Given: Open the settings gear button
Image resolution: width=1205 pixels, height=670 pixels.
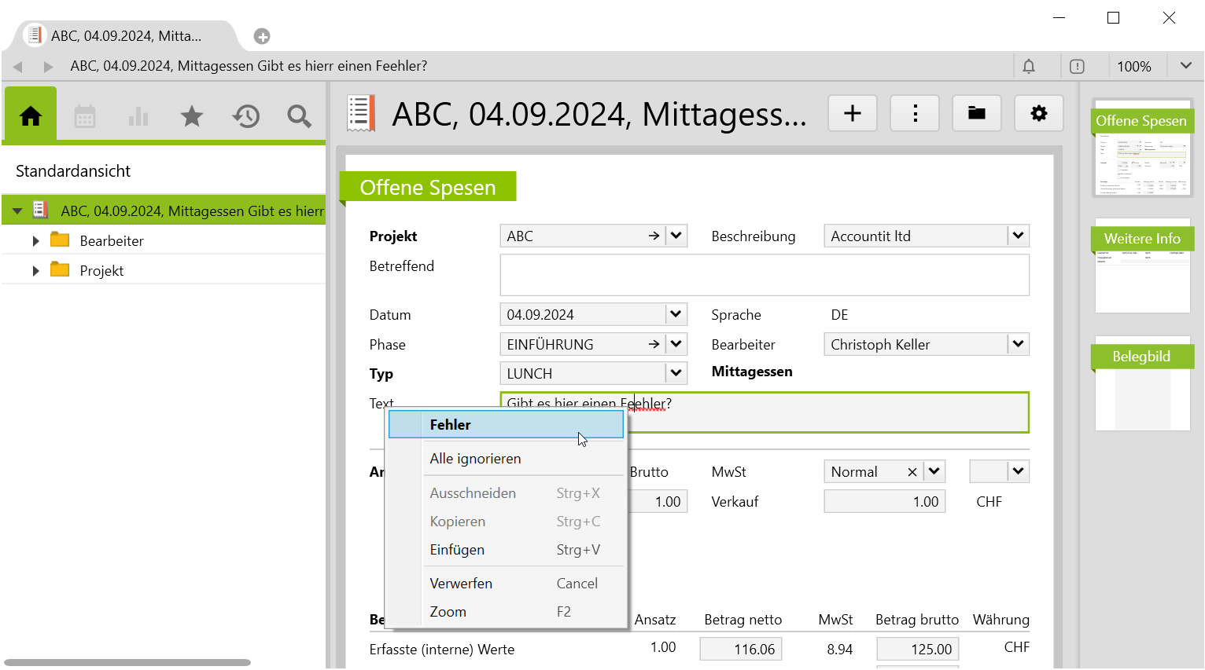Looking at the screenshot, I should coord(1039,114).
